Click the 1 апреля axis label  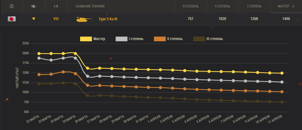tap(155, 119)
